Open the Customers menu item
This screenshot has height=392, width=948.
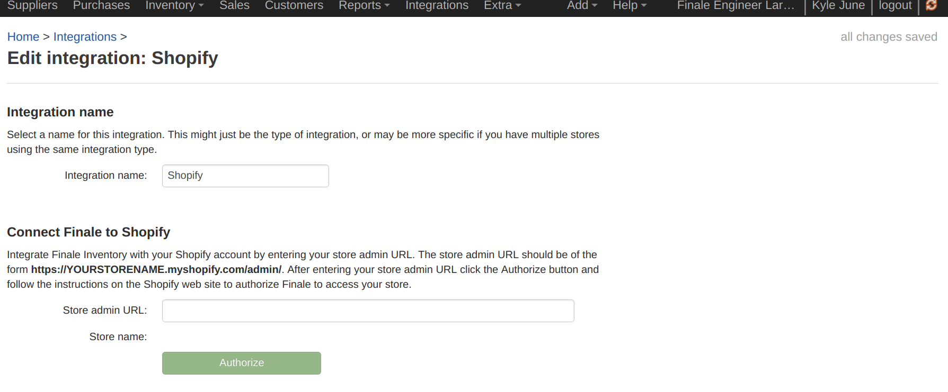(x=294, y=5)
